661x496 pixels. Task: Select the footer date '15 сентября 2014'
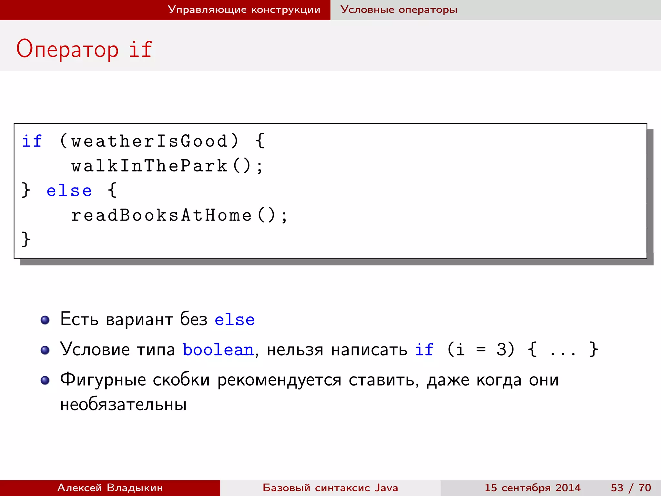(x=533, y=488)
